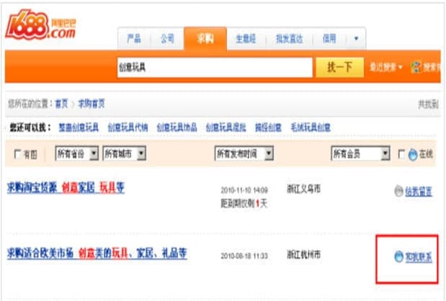Click the blue online status icon beside 在线
446x301 pixels.
tap(413, 155)
